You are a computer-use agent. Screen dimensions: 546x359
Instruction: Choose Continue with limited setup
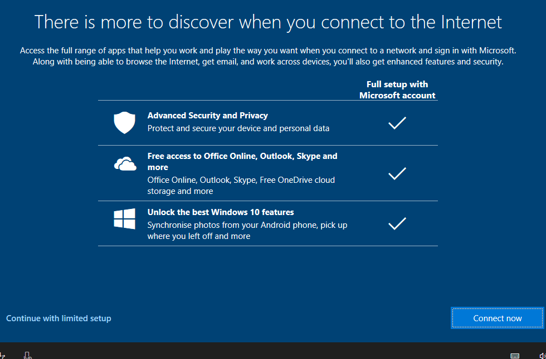coord(58,318)
